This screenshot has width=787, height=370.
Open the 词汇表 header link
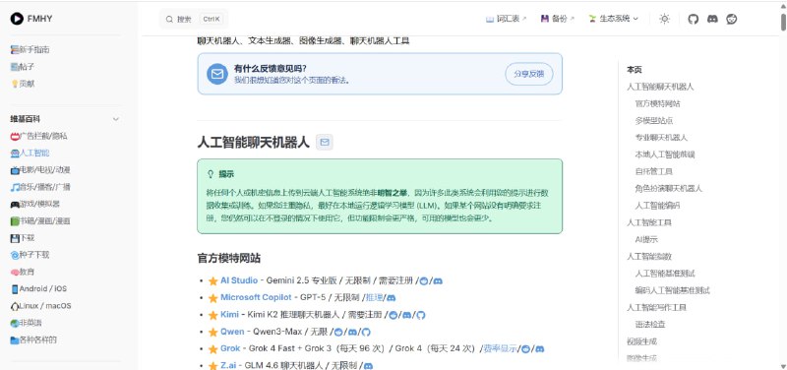pos(506,19)
